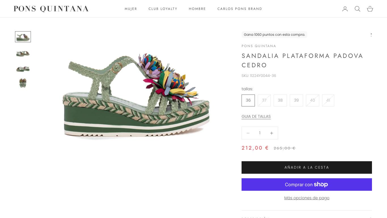Go to Pons Quintana logo homepage

pos(51,9)
